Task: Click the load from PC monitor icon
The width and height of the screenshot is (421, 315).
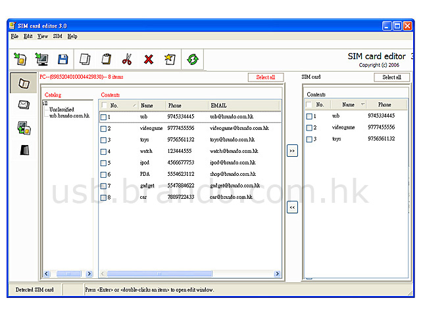Action: (41, 59)
